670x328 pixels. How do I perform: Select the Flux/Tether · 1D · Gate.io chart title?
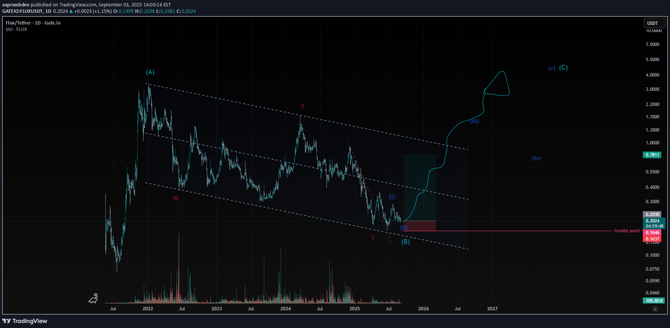[33, 23]
